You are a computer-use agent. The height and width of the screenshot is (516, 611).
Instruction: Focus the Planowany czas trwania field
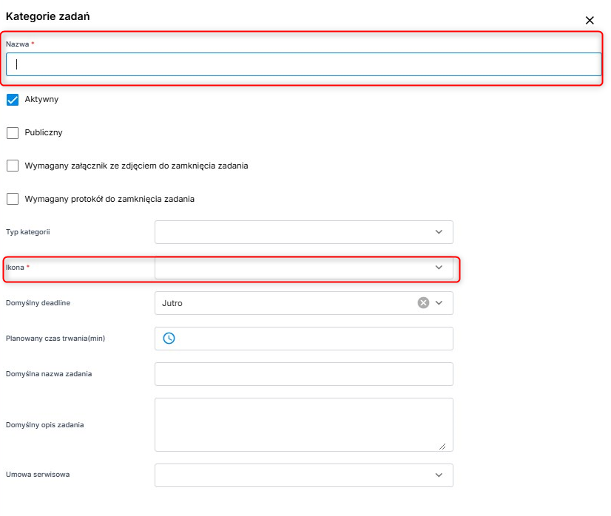pyautogui.click(x=303, y=339)
